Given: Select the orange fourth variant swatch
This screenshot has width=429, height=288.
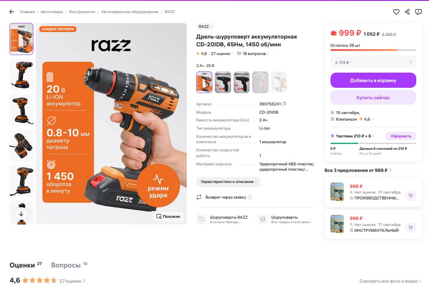Looking at the screenshot, I should point(260,82).
